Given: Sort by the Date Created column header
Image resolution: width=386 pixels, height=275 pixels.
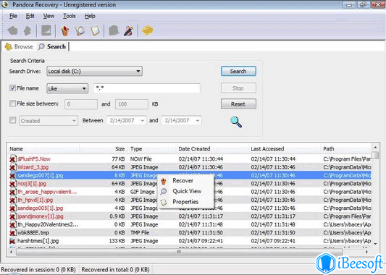Looking at the screenshot, I should (x=212, y=149).
